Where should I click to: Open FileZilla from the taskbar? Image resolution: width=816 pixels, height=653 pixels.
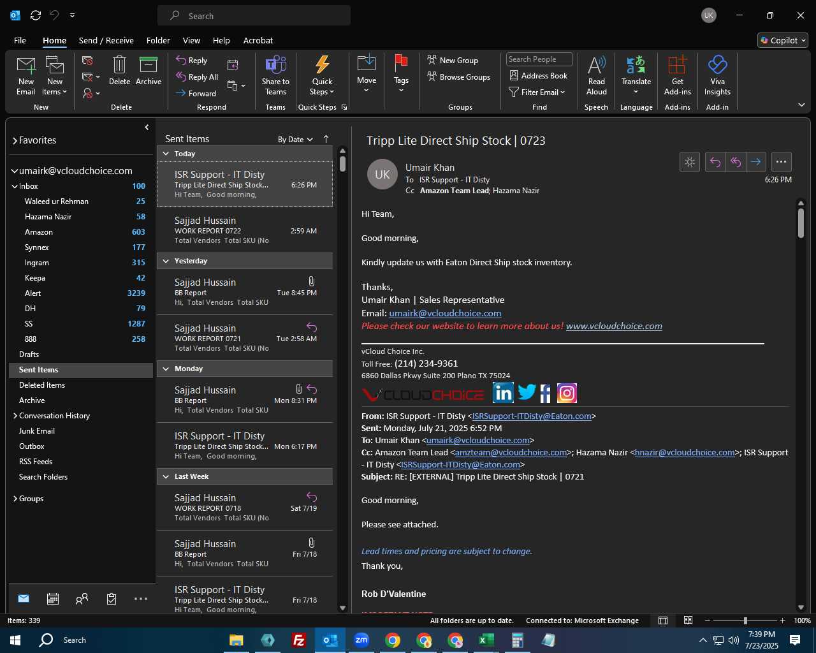point(298,640)
